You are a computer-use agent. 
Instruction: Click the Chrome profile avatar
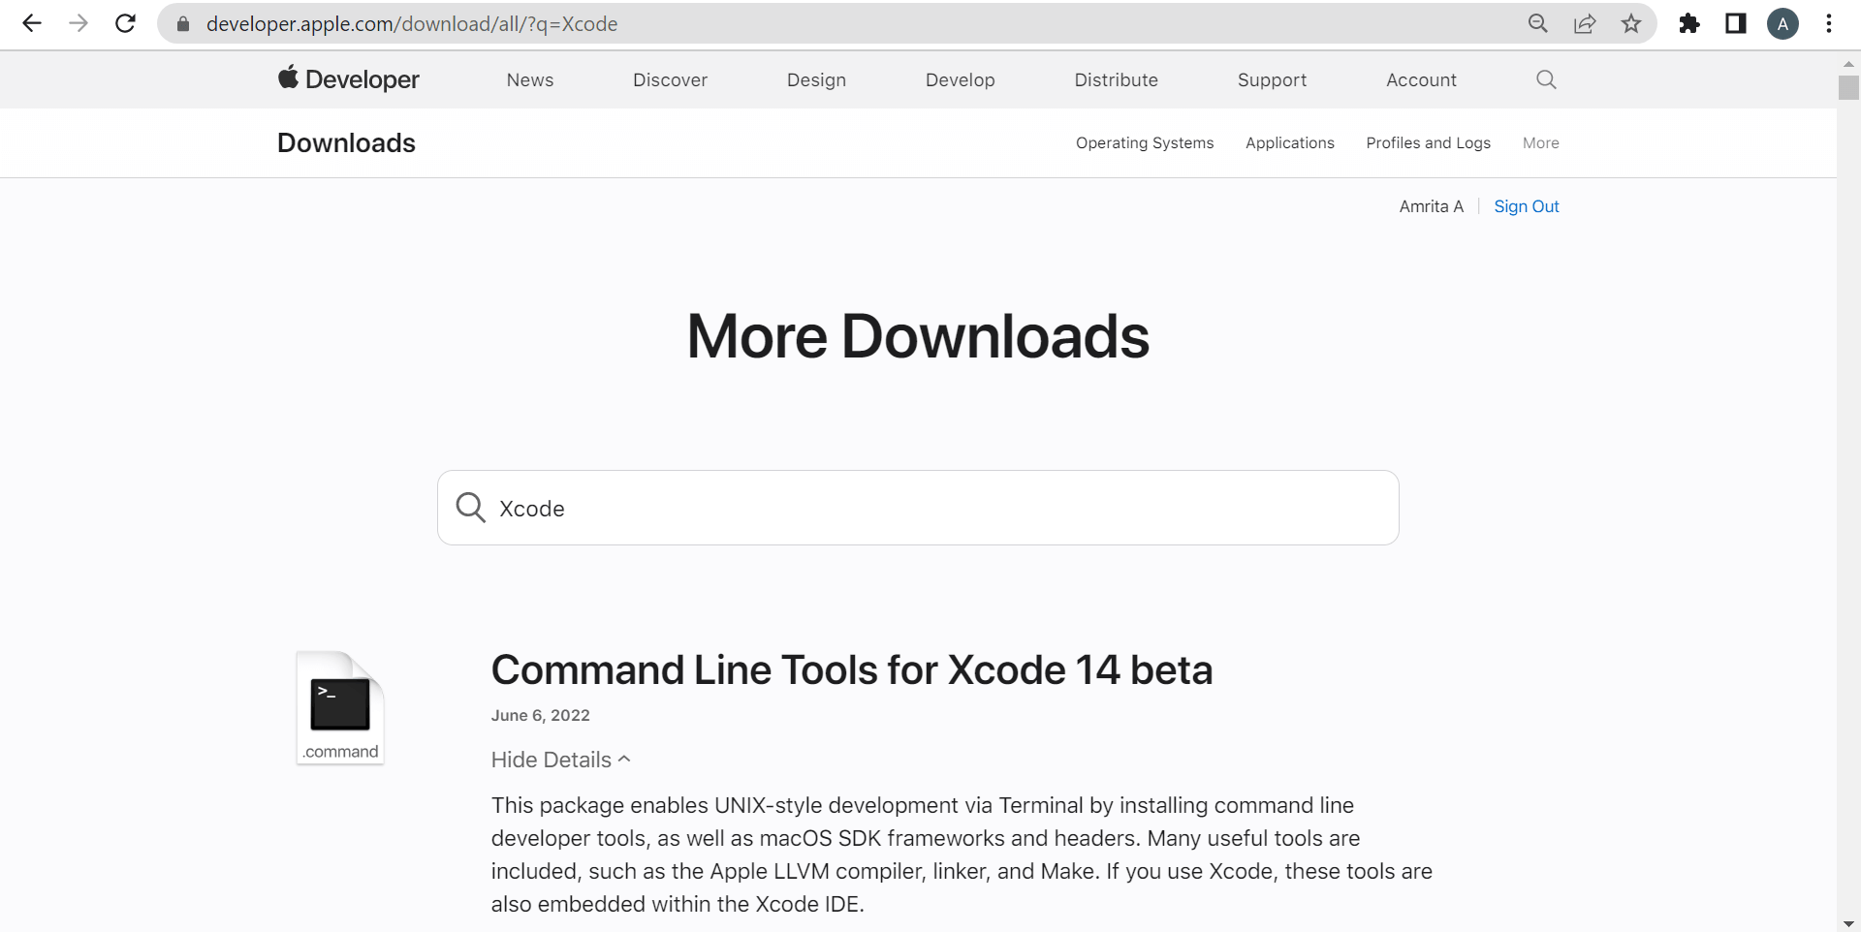pos(1782,24)
